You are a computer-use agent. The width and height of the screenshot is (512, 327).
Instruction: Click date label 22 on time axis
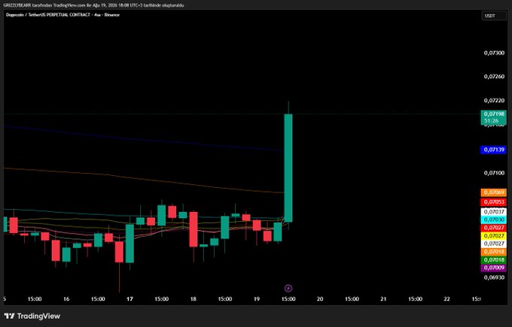tap(446, 299)
